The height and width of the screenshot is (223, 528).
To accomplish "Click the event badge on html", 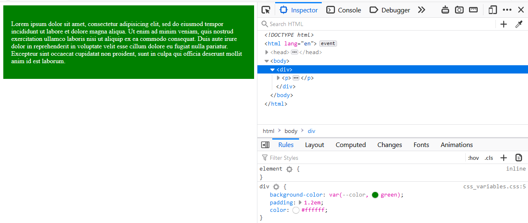I will tap(328, 44).
